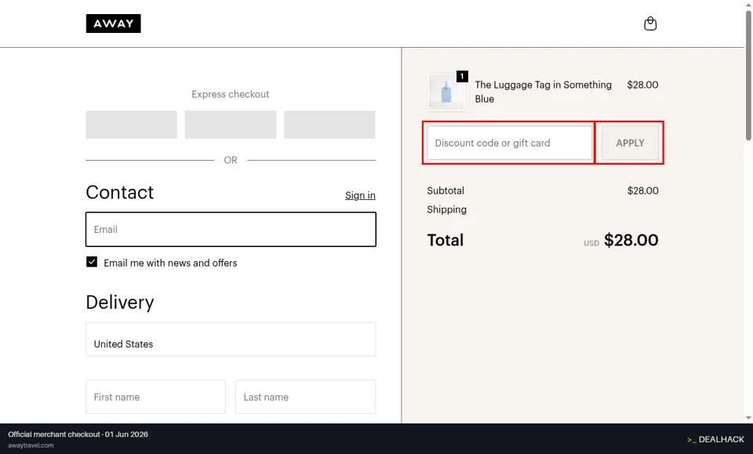Click the quantity badge showing 1

tap(462, 76)
